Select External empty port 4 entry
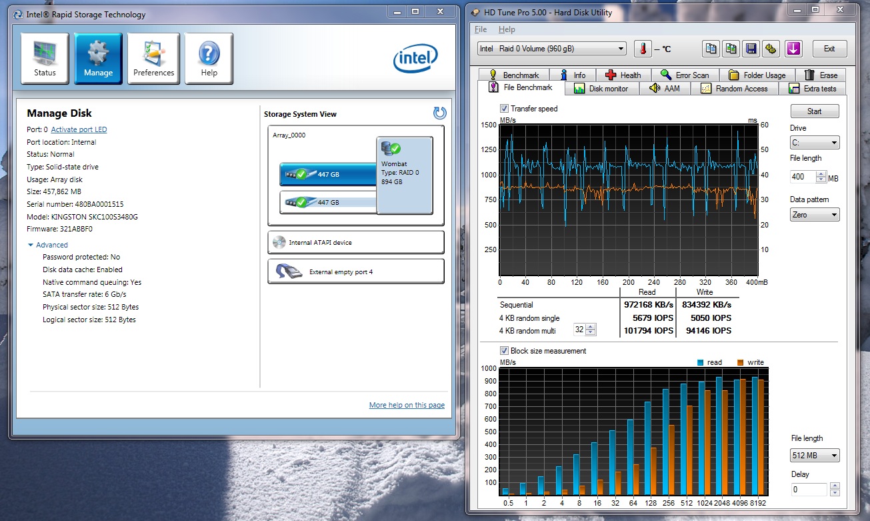This screenshot has width=870, height=521. [356, 272]
